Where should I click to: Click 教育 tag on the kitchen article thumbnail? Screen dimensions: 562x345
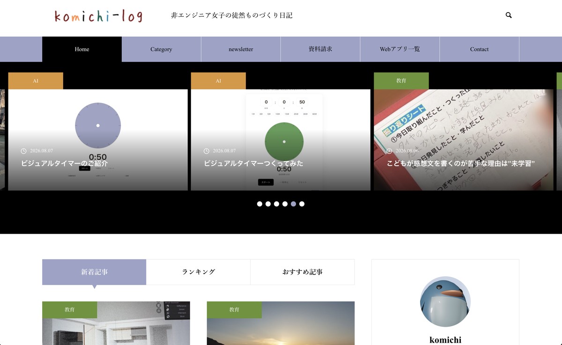point(70,310)
